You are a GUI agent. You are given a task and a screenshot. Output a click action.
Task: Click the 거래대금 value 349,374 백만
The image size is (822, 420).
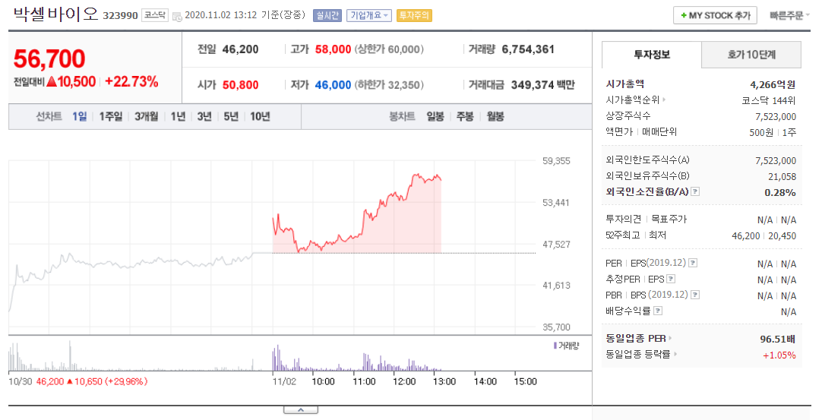tap(542, 85)
